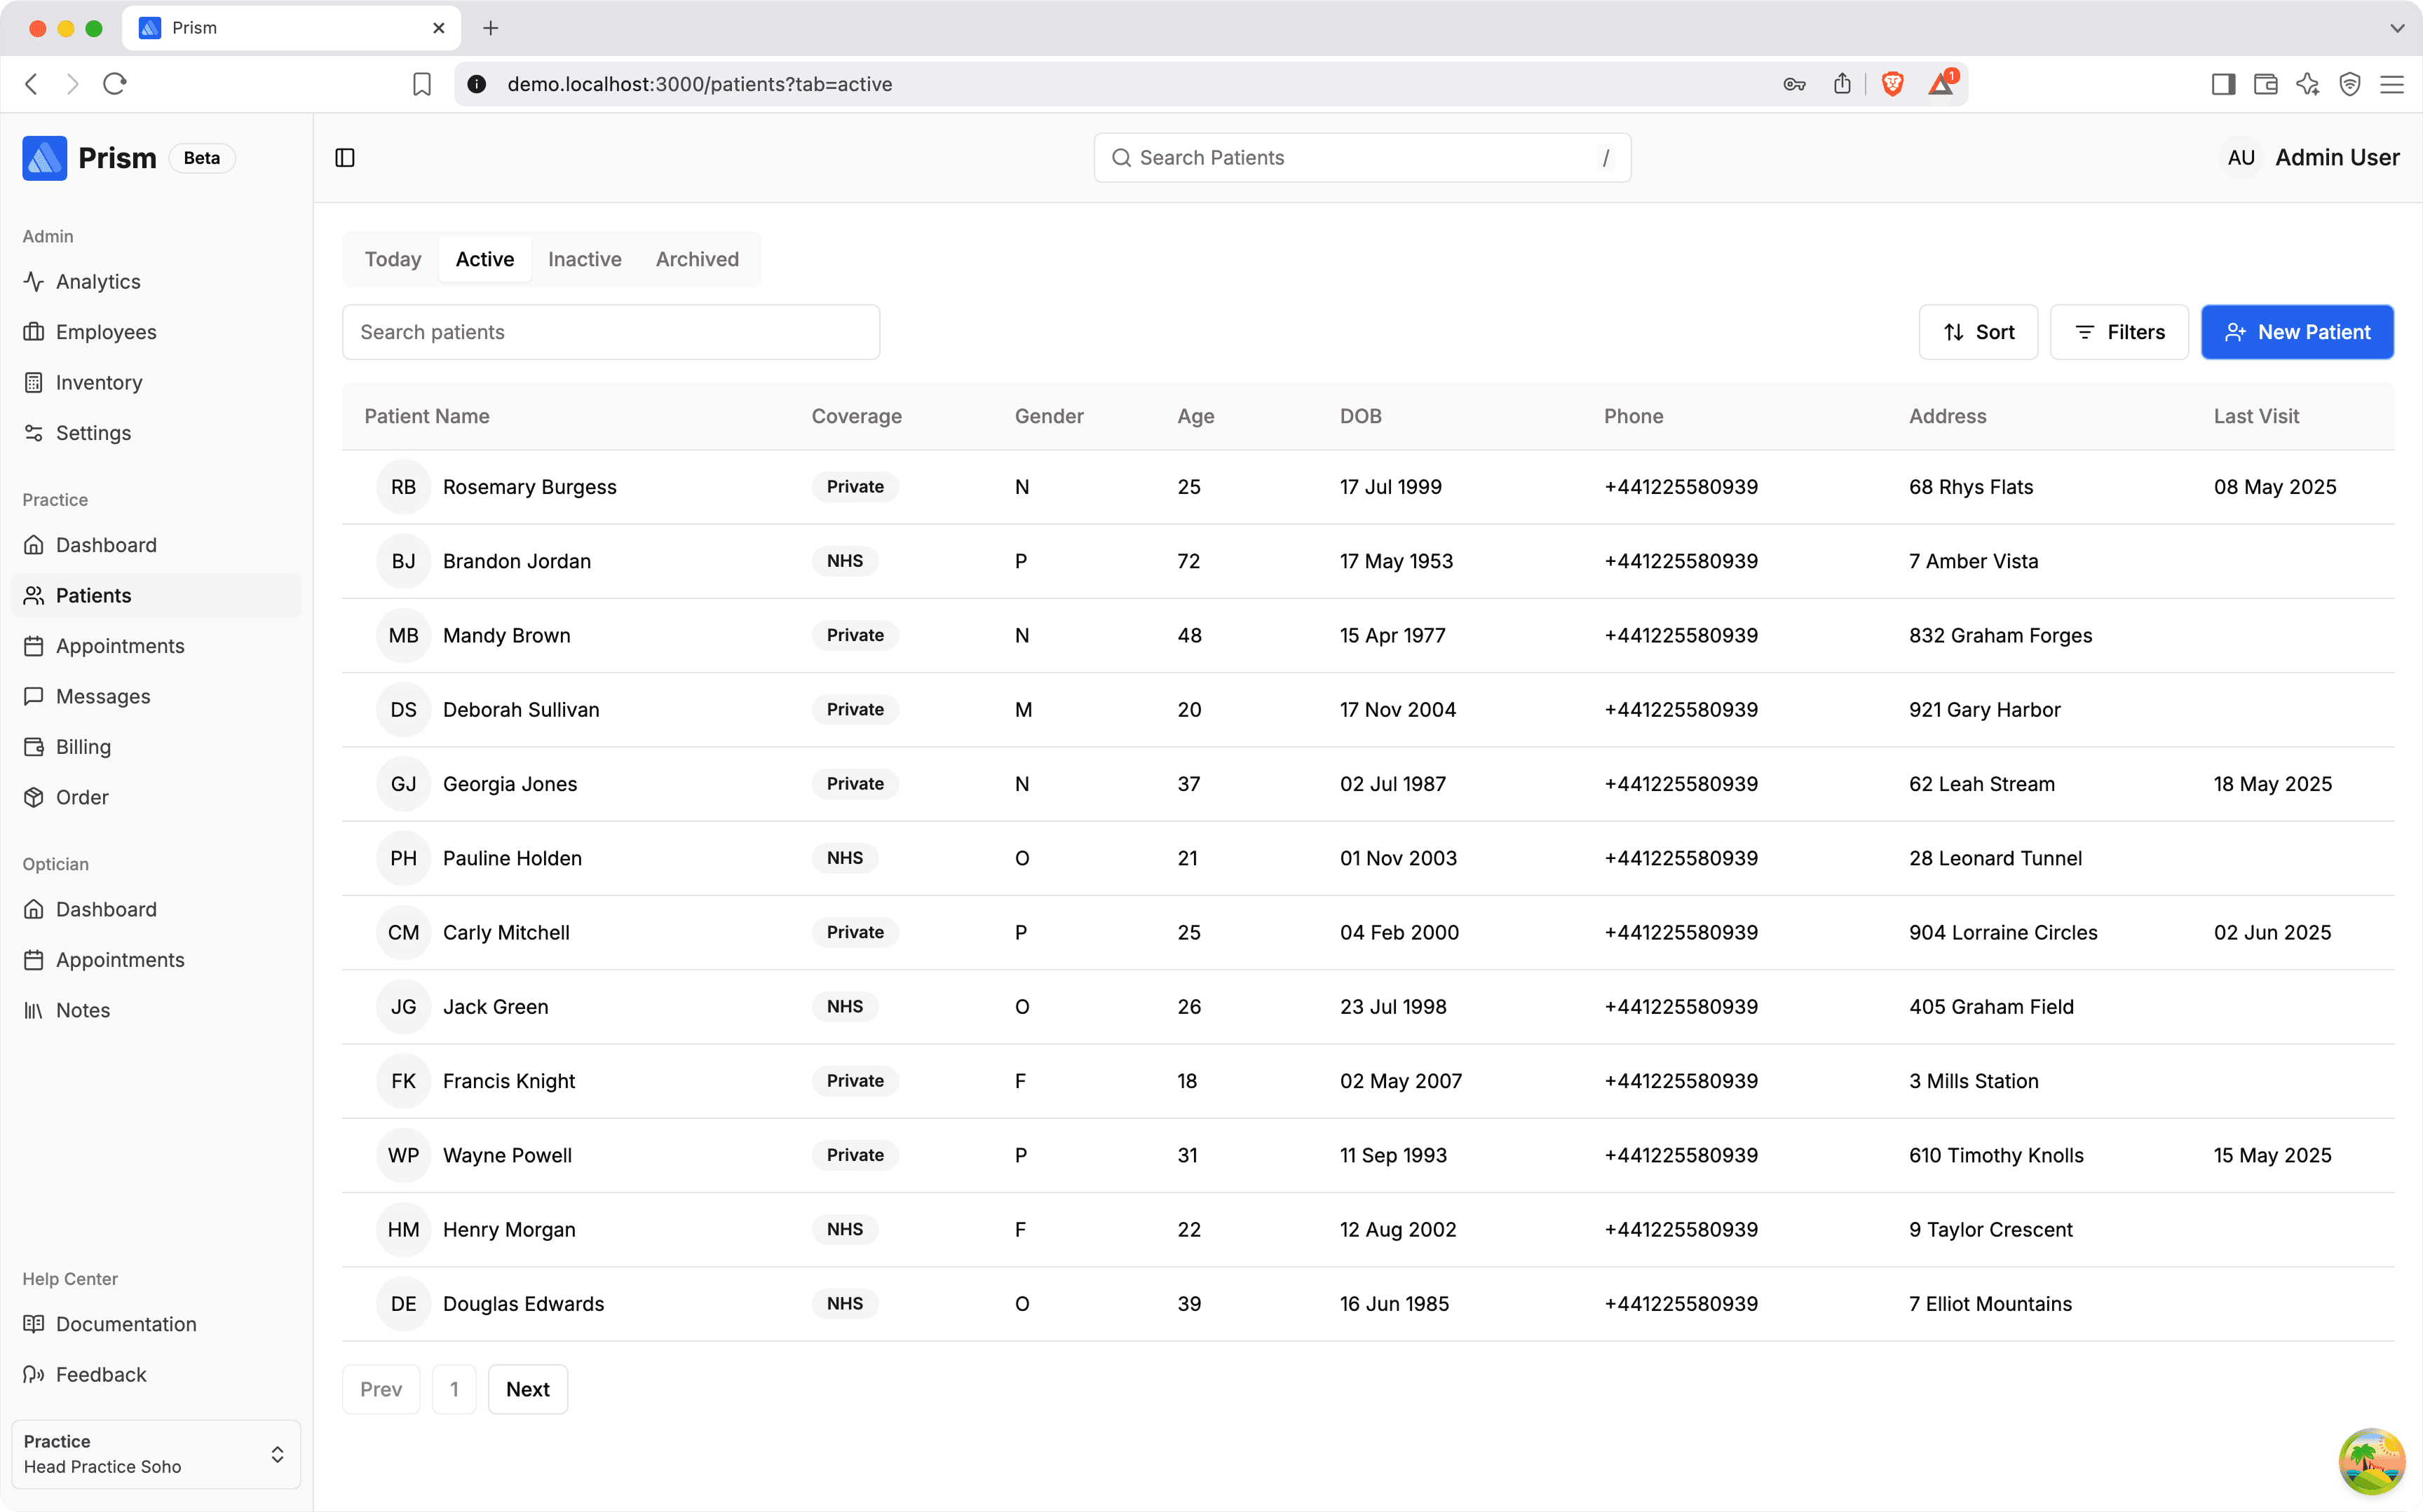Open Analytics from the sidebar
This screenshot has width=2423, height=1512.
point(97,282)
